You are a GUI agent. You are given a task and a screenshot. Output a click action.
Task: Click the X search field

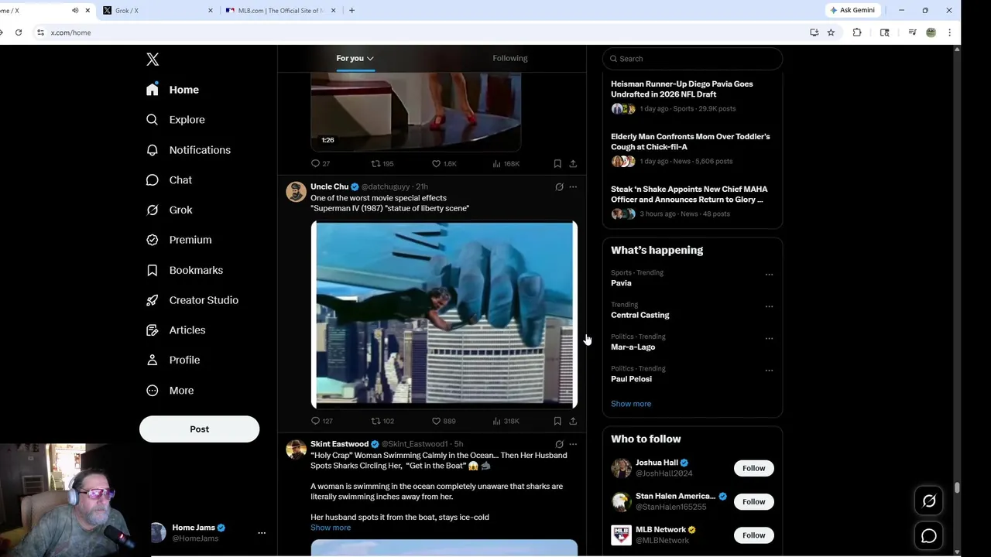[692, 59]
